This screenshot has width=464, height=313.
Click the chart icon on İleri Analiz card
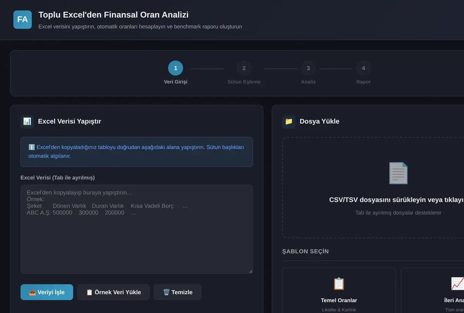[457, 284]
